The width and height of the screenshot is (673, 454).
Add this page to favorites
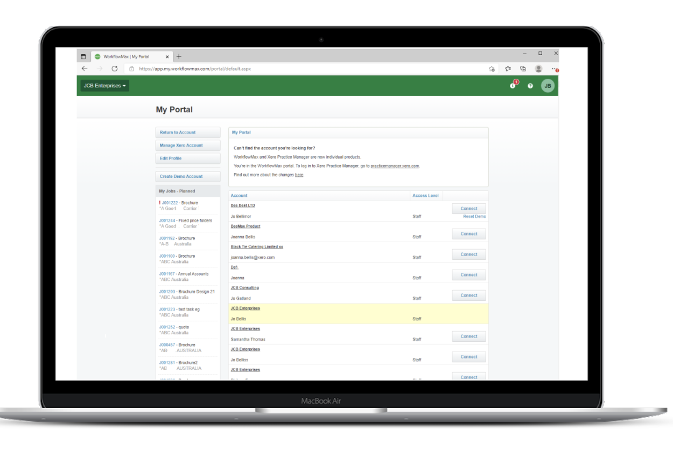click(x=492, y=69)
